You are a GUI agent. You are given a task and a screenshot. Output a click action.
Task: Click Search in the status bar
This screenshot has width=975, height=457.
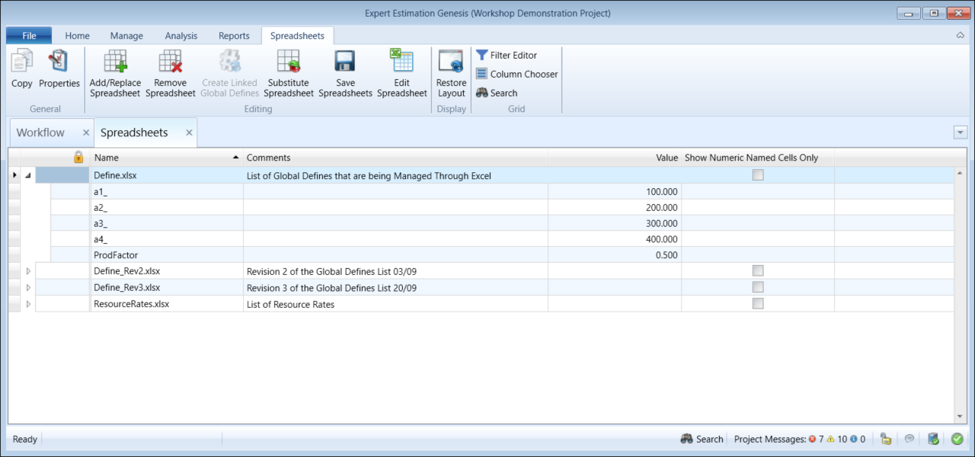tap(702, 439)
